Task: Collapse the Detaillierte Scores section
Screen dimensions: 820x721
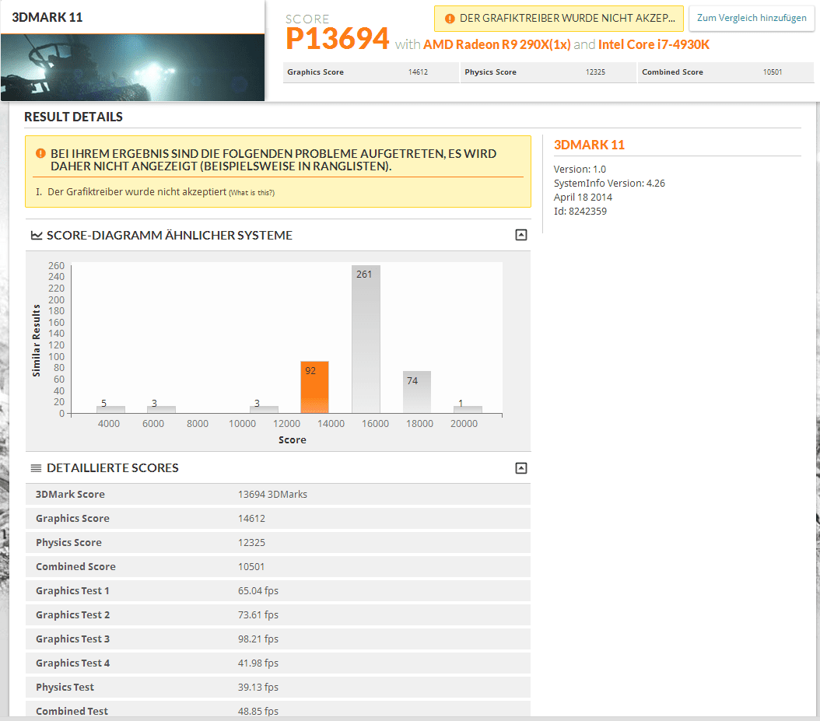Action: (x=521, y=468)
